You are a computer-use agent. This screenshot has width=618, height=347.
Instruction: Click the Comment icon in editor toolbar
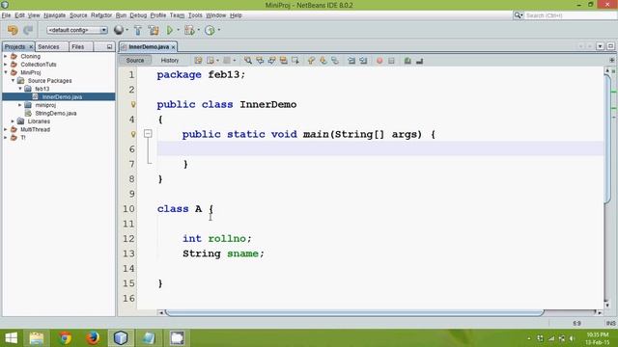[x=407, y=60]
